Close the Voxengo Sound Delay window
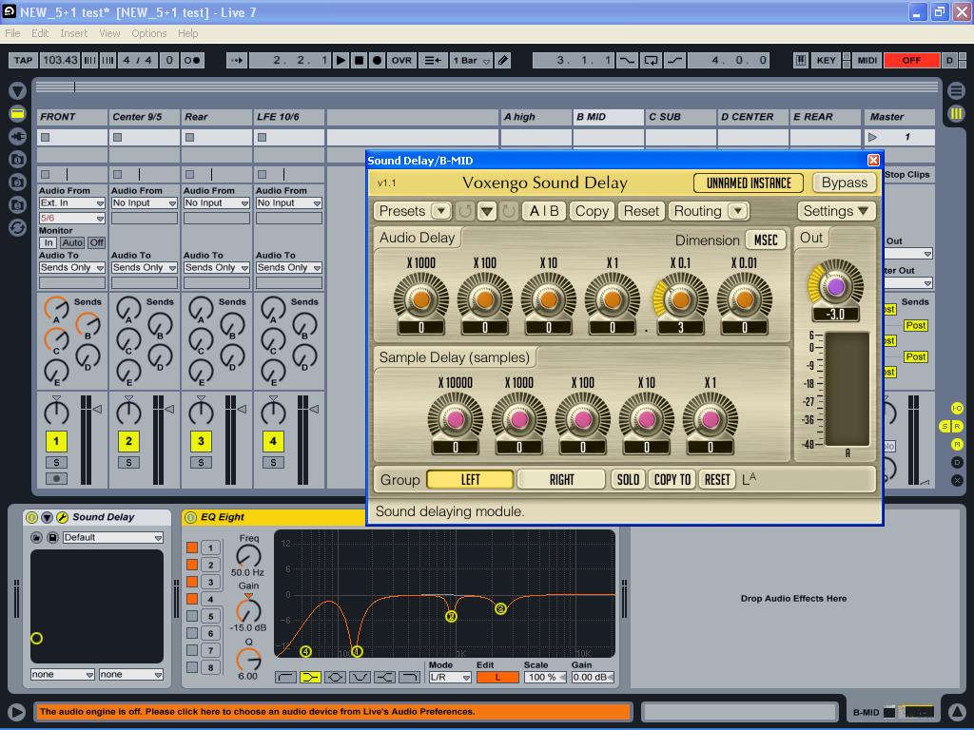Image resolution: width=974 pixels, height=730 pixels. click(873, 160)
